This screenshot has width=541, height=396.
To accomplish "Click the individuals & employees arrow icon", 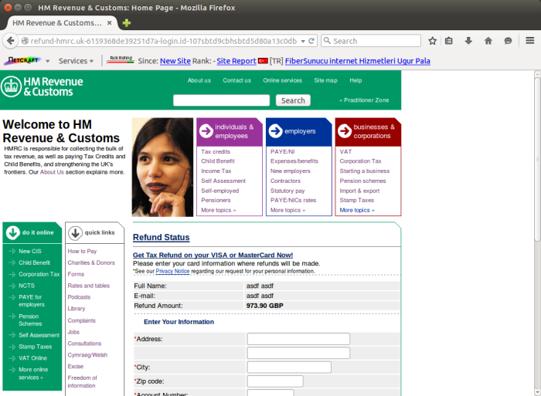I will [x=206, y=131].
